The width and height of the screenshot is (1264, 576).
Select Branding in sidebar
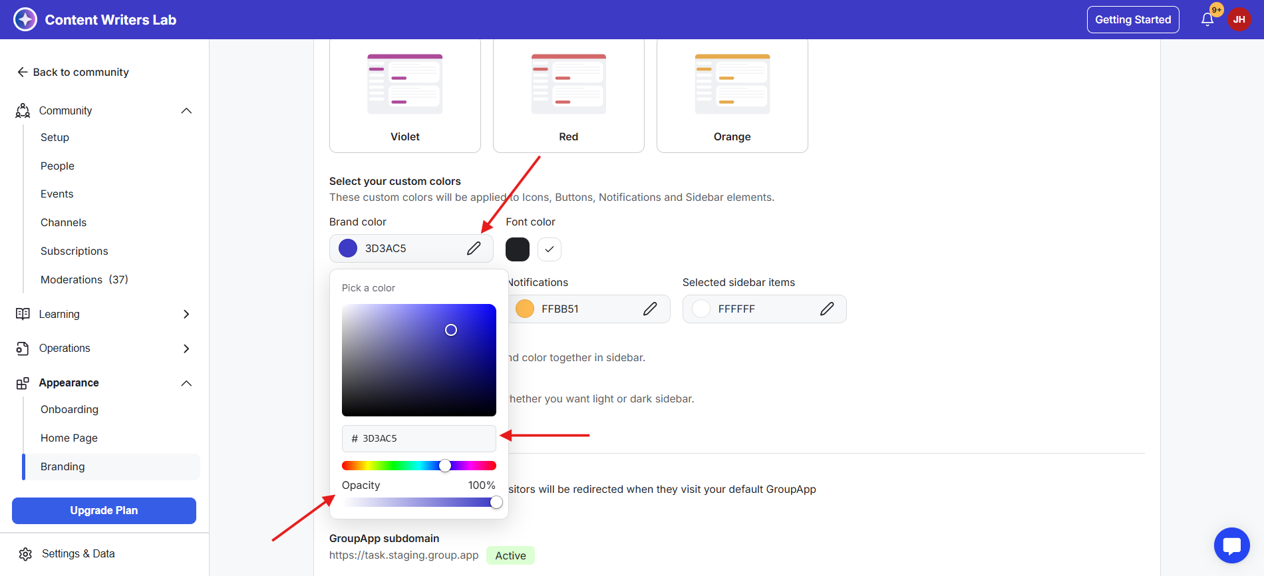coord(112,467)
